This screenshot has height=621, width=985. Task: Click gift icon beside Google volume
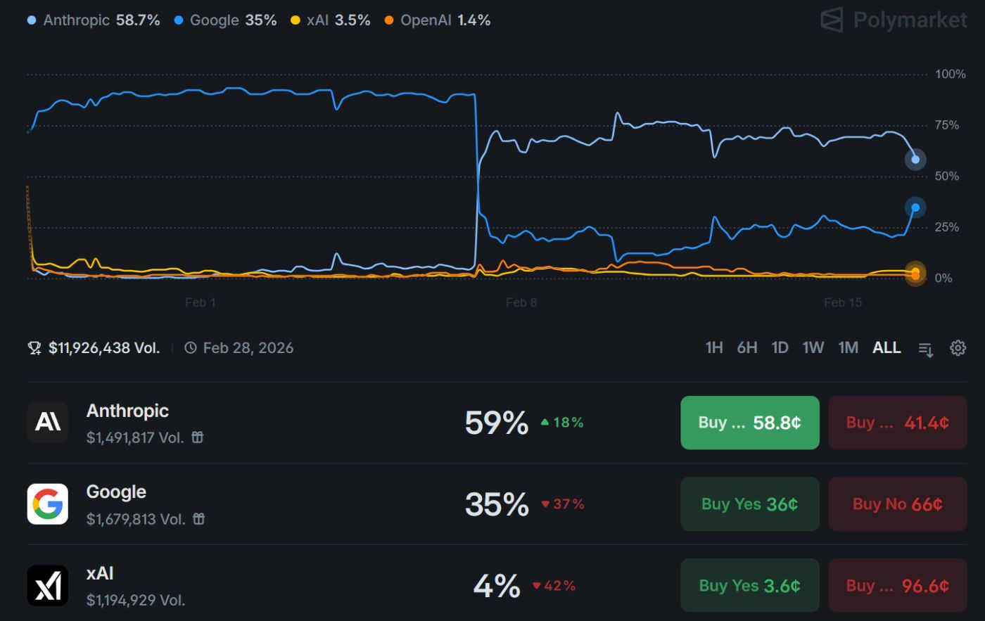(x=199, y=519)
